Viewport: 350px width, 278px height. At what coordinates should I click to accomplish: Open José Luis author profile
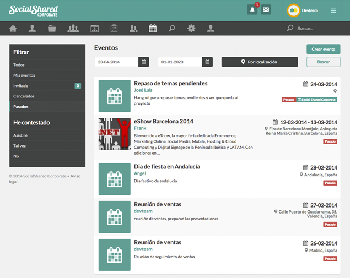click(x=143, y=90)
